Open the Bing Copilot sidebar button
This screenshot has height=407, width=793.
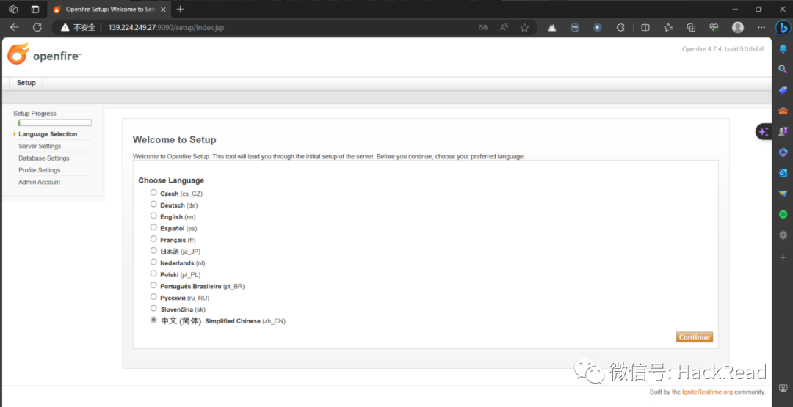click(783, 26)
